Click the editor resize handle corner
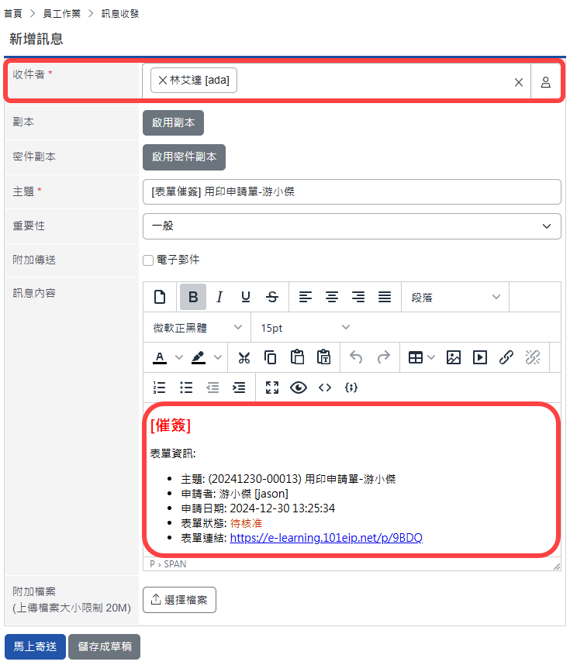Viewport: 570px width, 665px height. point(556,567)
